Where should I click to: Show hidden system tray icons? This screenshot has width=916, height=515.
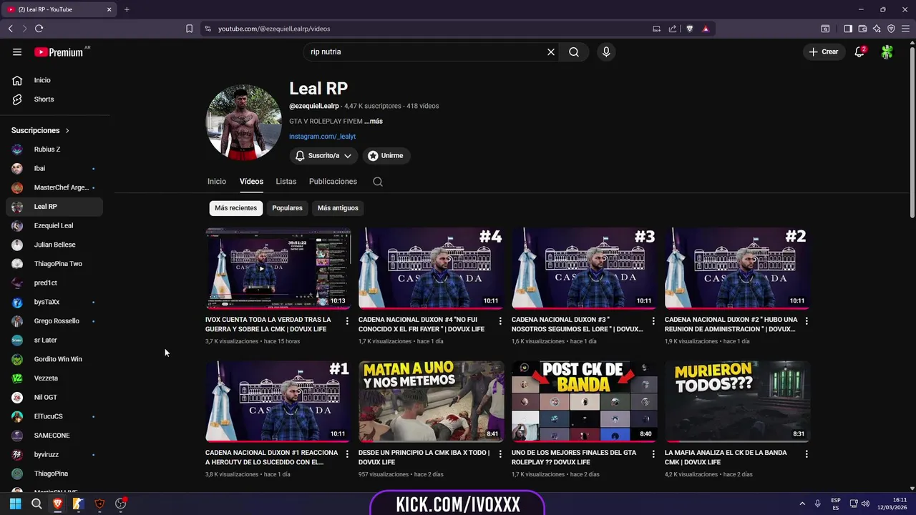click(x=801, y=504)
